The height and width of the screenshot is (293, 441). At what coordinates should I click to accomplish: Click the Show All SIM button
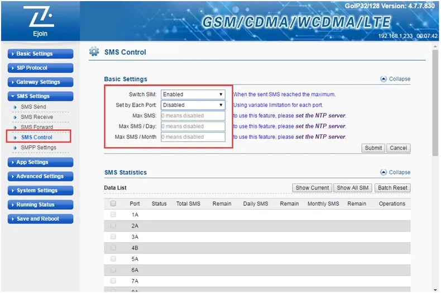(x=352, y=188)
